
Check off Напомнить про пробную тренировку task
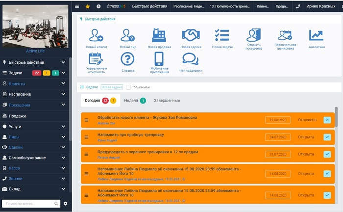[x=327, y=137]
